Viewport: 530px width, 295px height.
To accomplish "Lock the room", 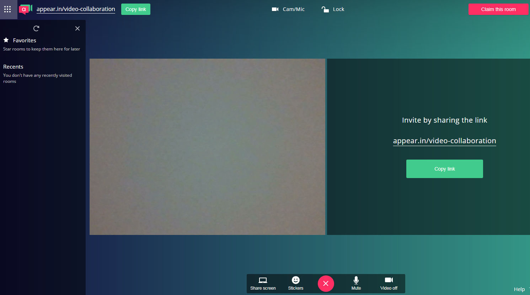I will click(333, 9).
